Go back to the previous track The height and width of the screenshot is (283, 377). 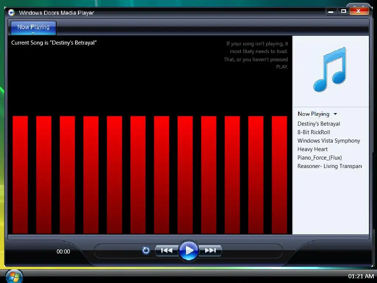(x=167, y=251)
